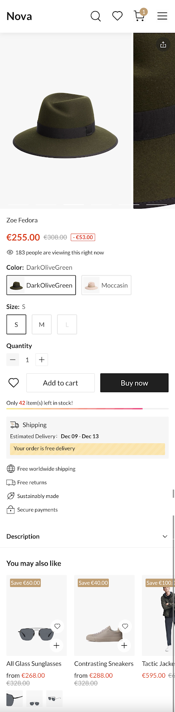Open the shopping cart icon
The width and height of the screenshot is (175, 712).
[x=139, y=16]
